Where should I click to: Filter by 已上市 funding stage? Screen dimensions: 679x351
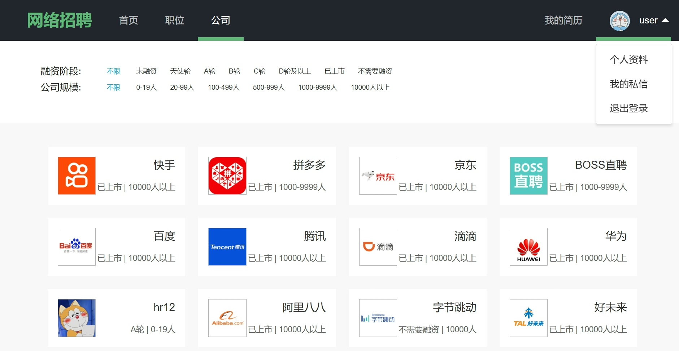[x=334, y=71]
